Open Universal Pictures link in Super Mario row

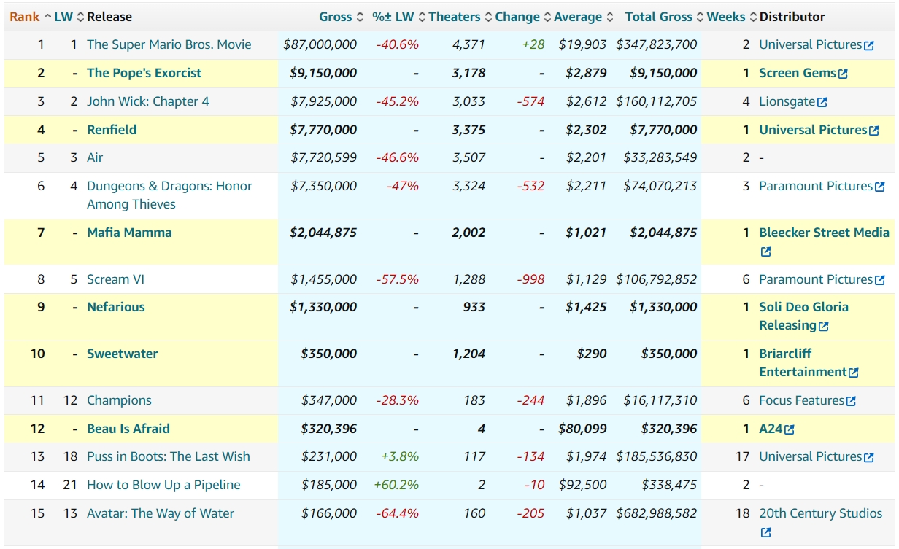(811, 44)
